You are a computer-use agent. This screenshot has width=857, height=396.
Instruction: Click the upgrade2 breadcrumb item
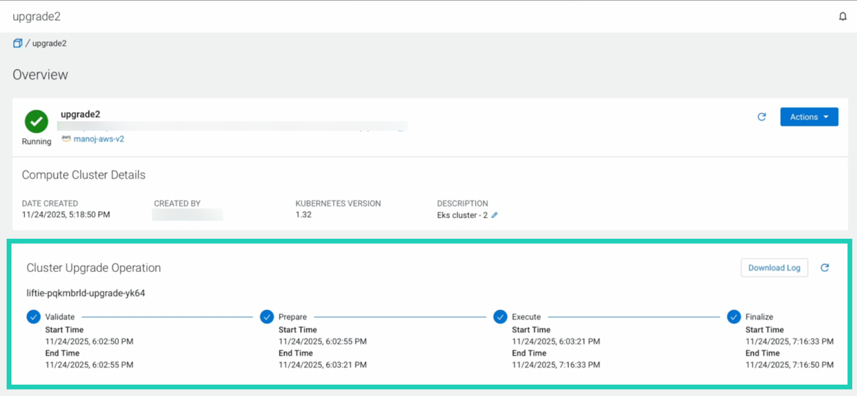(49, 43)
